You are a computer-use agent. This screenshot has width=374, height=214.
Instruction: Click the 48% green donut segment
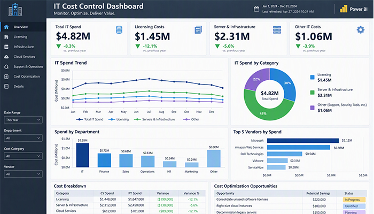click(x=263, y=113)
